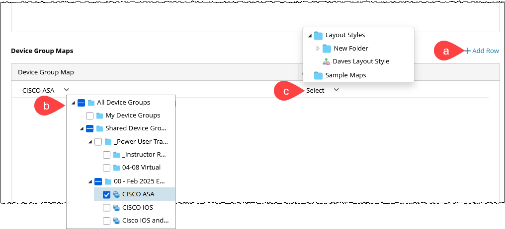Open the Select layout style dropdown

[323, 90]
